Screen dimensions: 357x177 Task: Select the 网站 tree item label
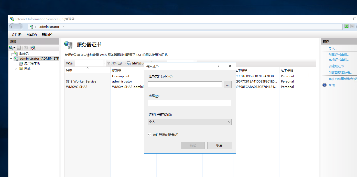[27, 69]
